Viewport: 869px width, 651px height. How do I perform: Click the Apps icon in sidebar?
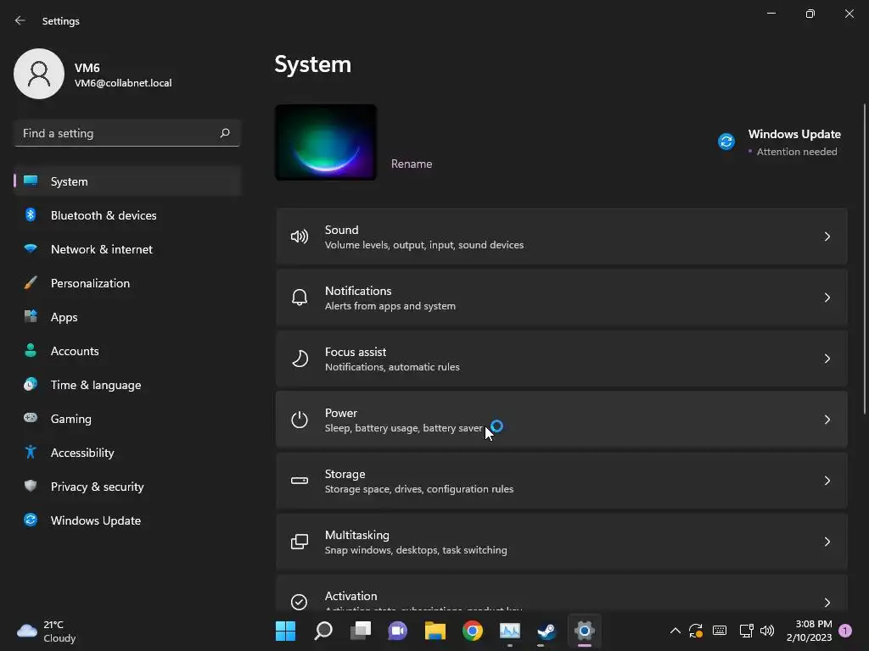31,317
